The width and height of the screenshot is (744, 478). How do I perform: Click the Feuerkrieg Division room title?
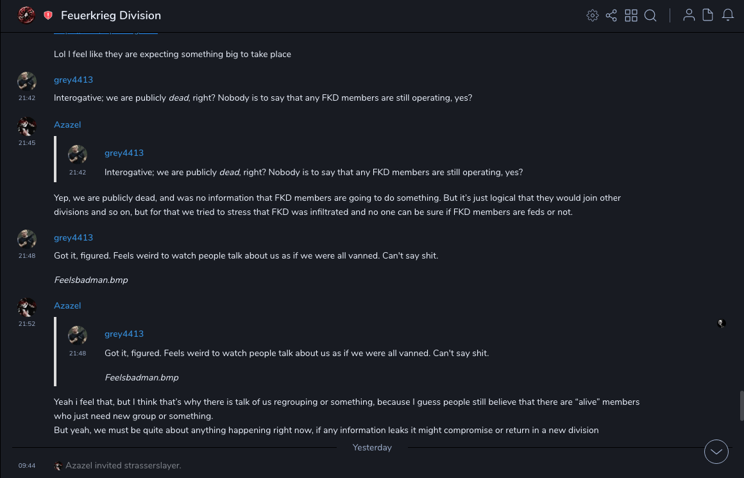111,15
